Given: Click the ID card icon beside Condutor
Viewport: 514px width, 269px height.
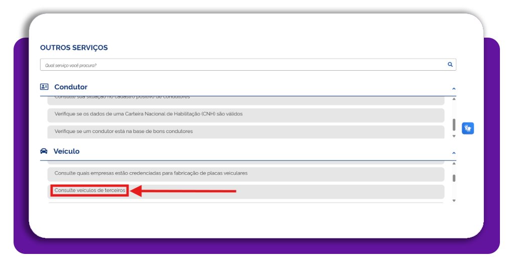Looking at the screenshot, I should tap(44, 87).
